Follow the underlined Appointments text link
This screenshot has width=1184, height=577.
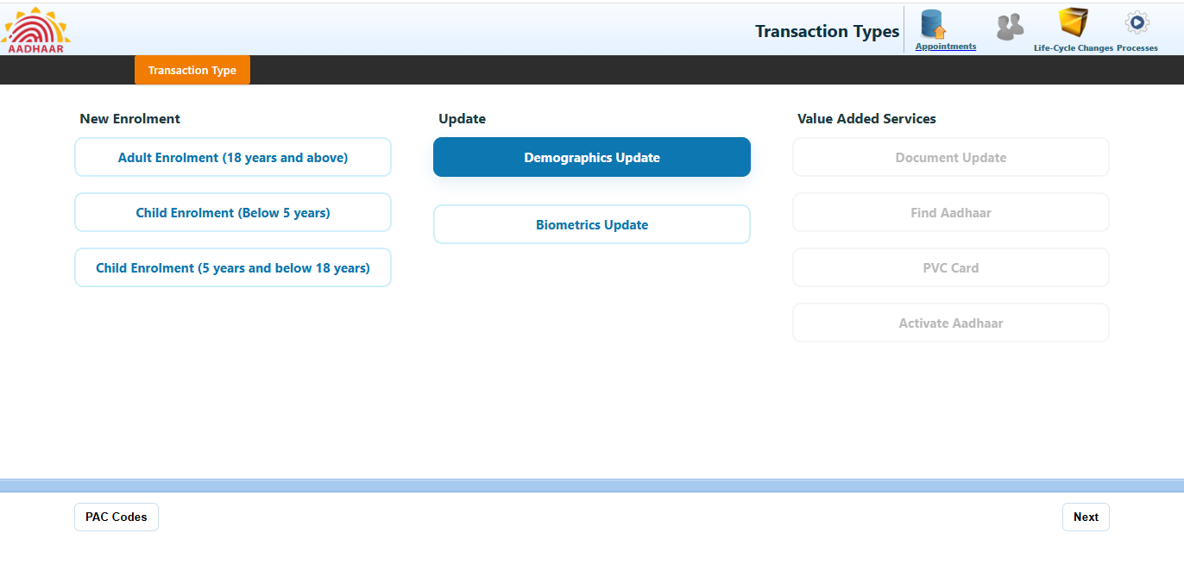(946, 47)
